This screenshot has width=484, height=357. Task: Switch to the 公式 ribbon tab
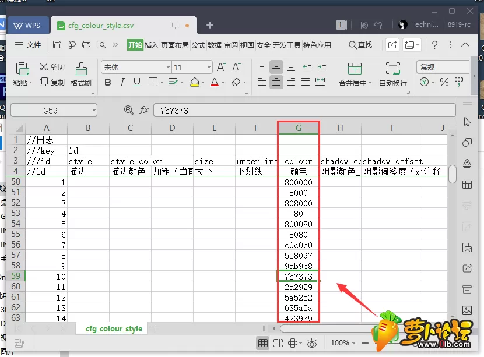click(x=198, y=45)
